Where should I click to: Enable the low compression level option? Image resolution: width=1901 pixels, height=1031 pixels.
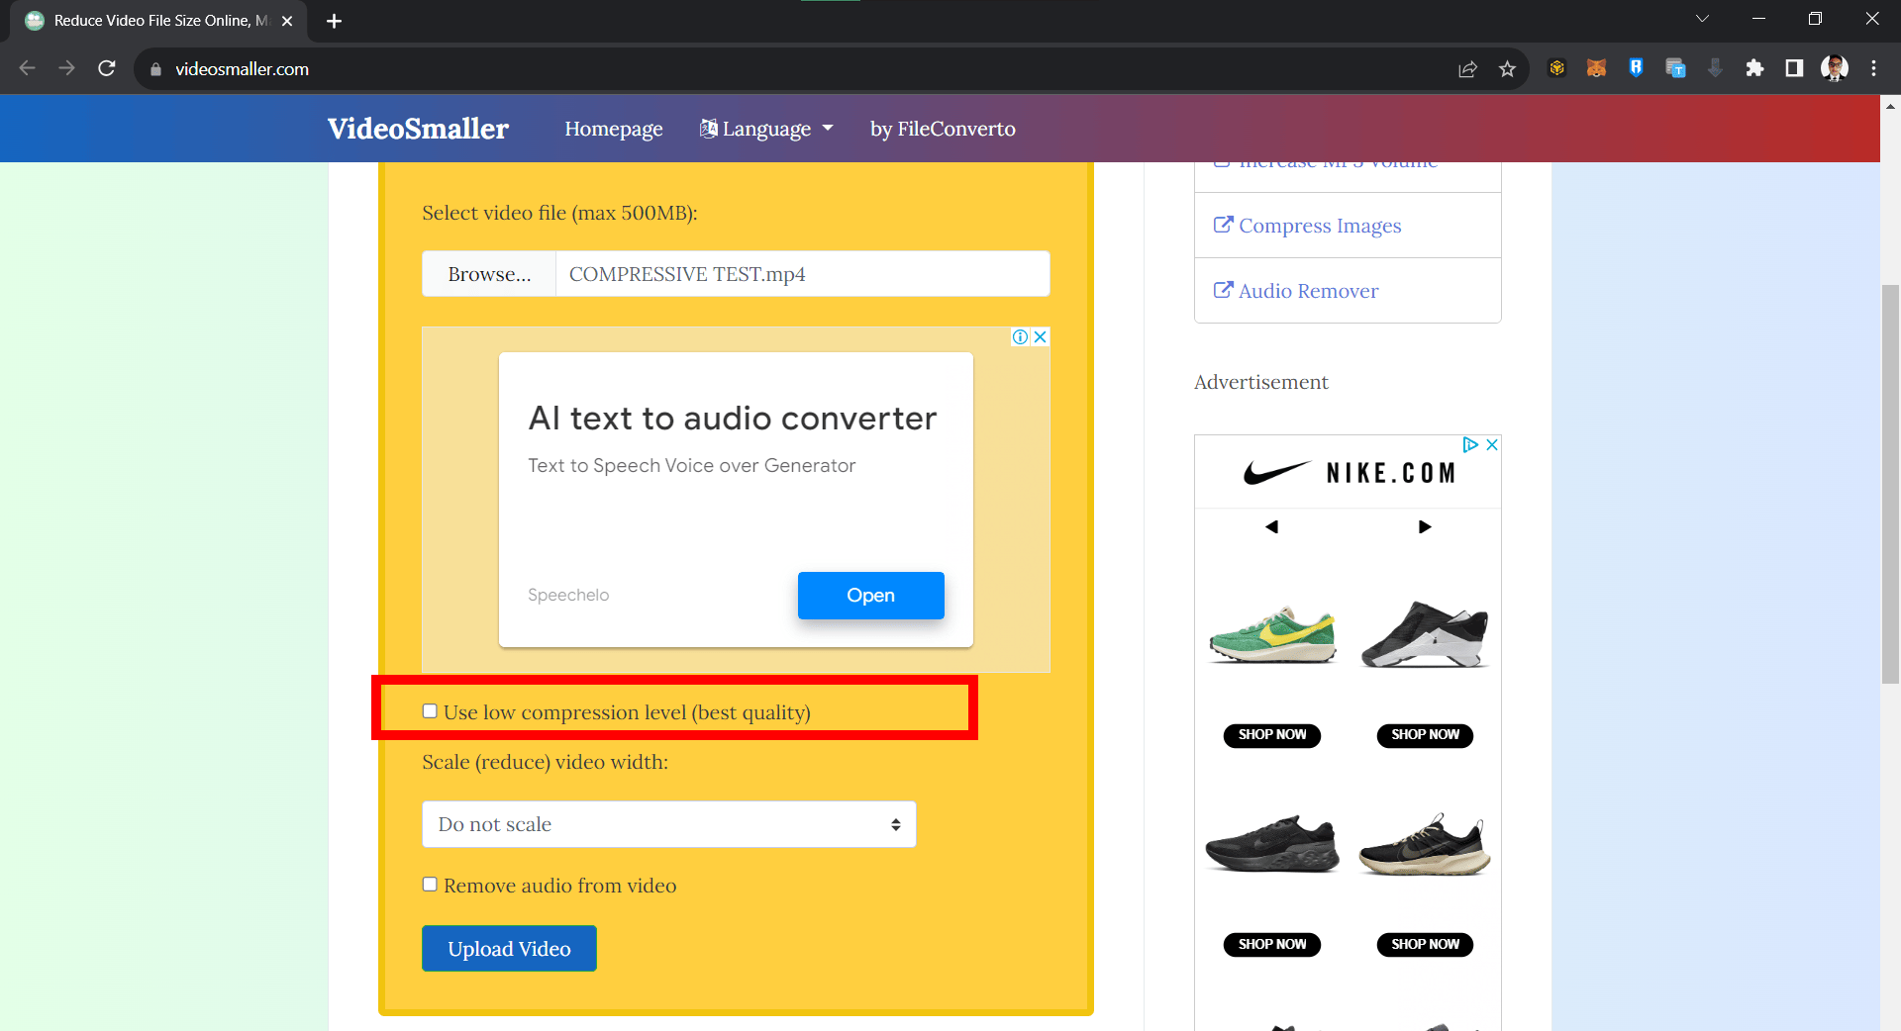[430, 710]
